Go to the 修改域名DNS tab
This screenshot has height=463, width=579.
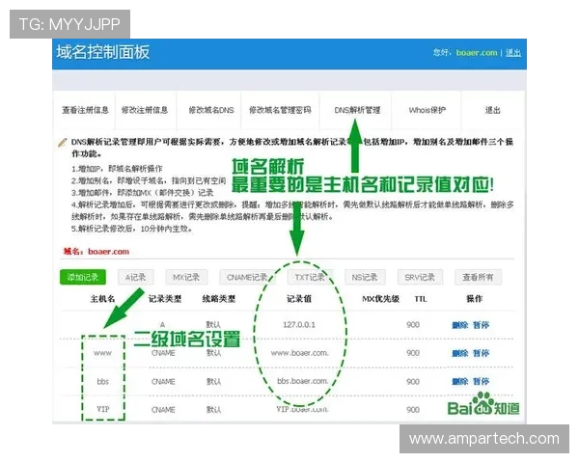click(x=211, y=110)
